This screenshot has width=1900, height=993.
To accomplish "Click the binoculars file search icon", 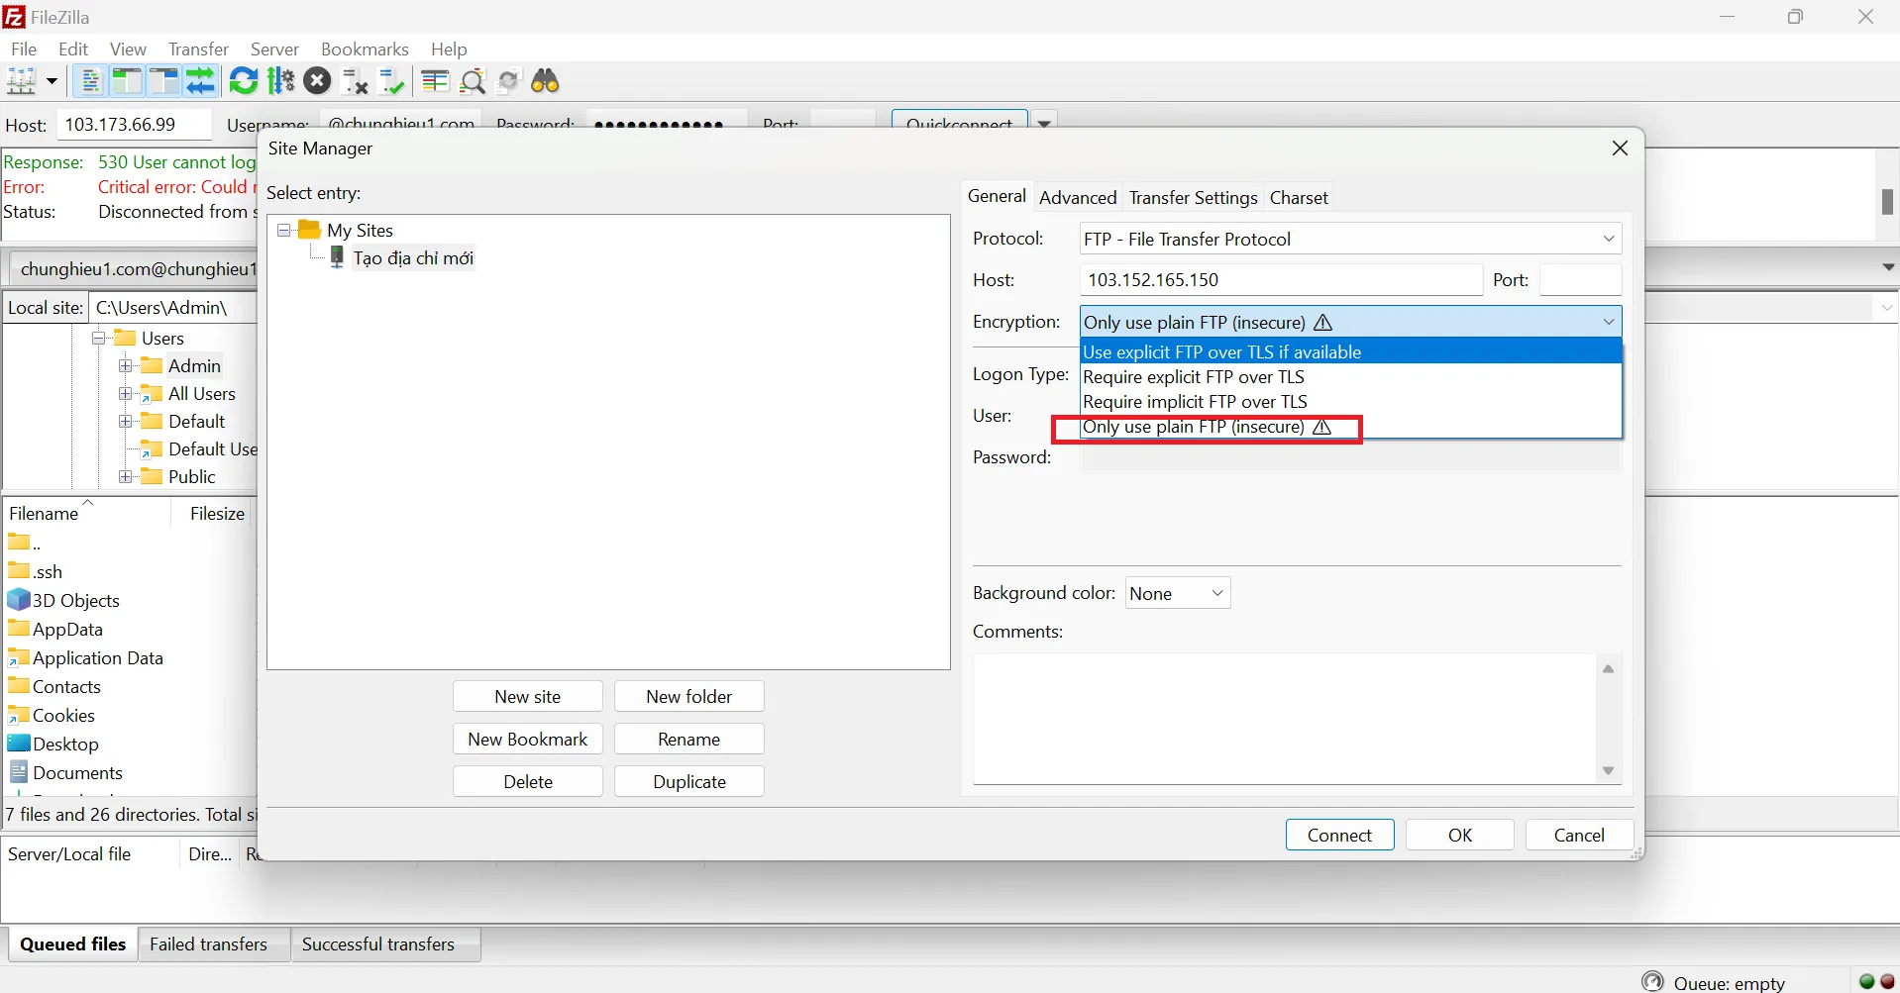I will pyautogui.click(x=546, y=81).
